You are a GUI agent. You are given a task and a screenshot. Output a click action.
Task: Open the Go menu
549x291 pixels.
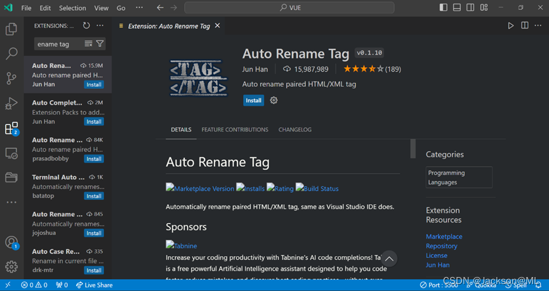coord(121,8)
